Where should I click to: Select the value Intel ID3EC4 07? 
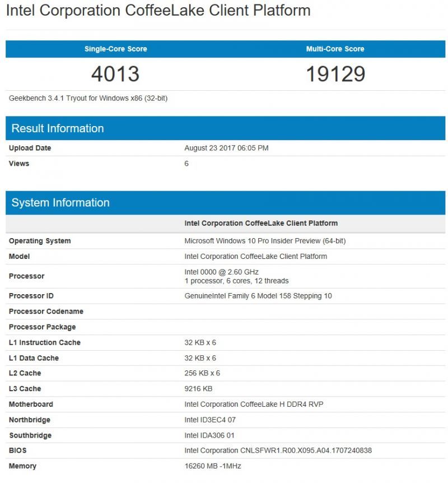210,420
